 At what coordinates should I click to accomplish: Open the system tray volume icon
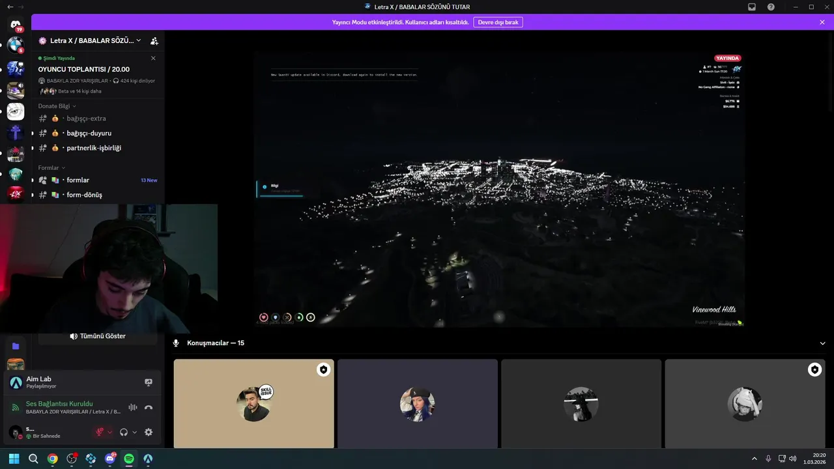click(792, 459)
